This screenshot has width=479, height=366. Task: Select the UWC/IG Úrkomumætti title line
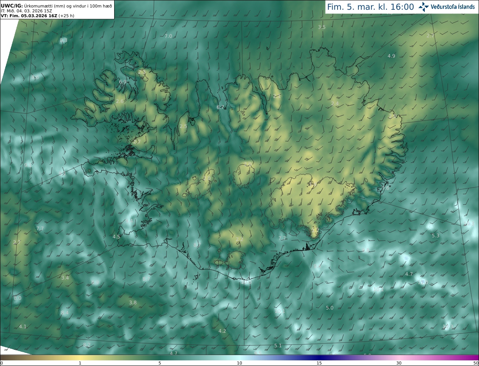click(56, 5)
